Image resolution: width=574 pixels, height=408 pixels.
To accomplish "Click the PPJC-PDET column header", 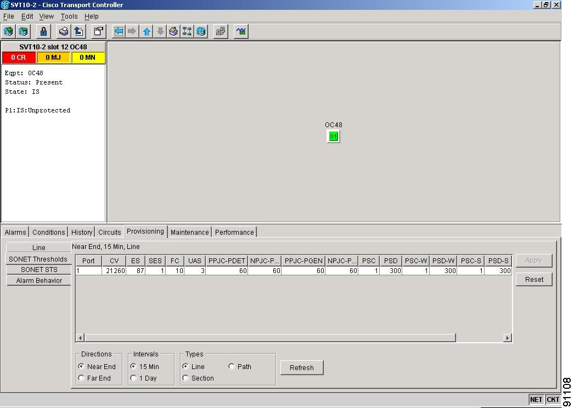I will click(x=227, y=261).
